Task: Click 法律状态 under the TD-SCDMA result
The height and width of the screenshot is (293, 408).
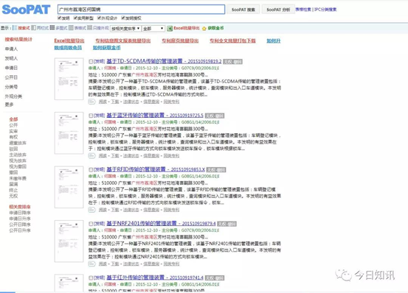Action: 131,102
